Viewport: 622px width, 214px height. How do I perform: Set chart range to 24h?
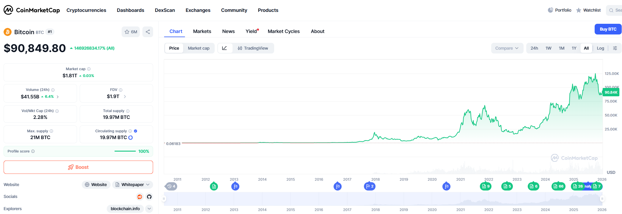click(534, 48)
